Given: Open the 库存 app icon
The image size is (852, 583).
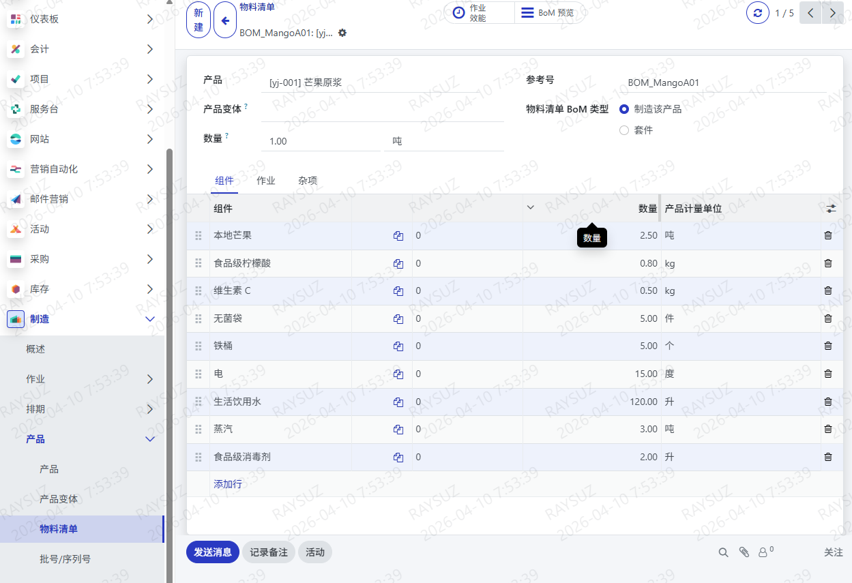Looking at the screenshot, I should (x=16, y=289).
